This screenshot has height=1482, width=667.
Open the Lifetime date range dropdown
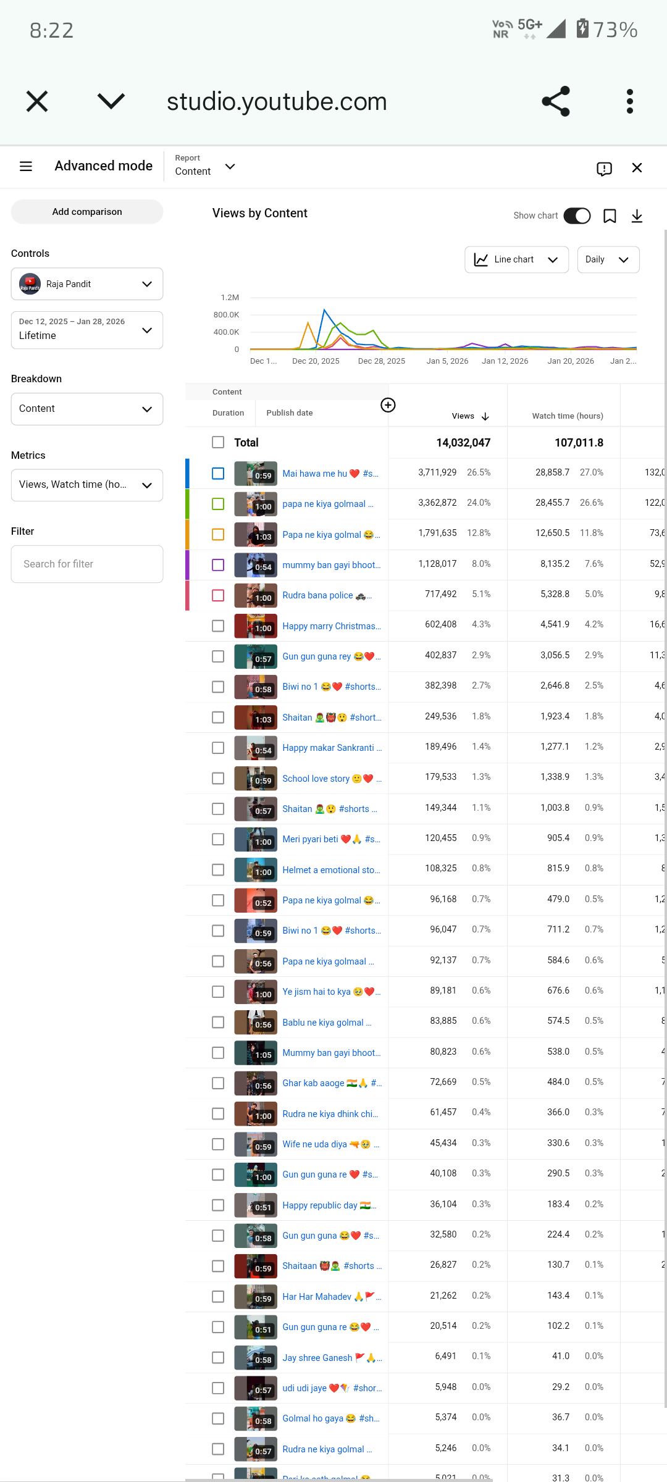(x=87, y=330)
